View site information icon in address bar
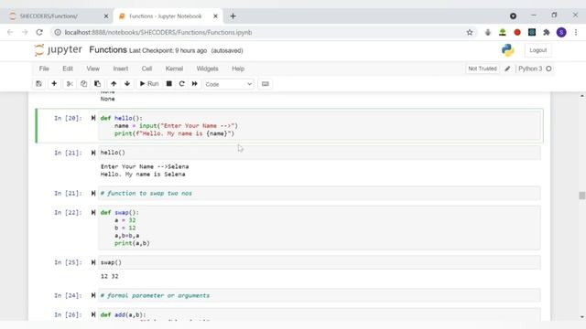586x329 pixels. (58, 33)
